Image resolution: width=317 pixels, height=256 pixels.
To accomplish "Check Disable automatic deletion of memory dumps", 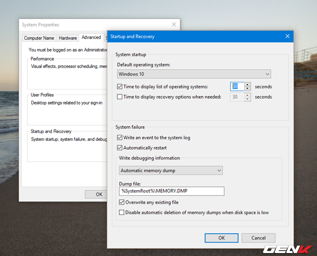I will click(x=122, y=213).
